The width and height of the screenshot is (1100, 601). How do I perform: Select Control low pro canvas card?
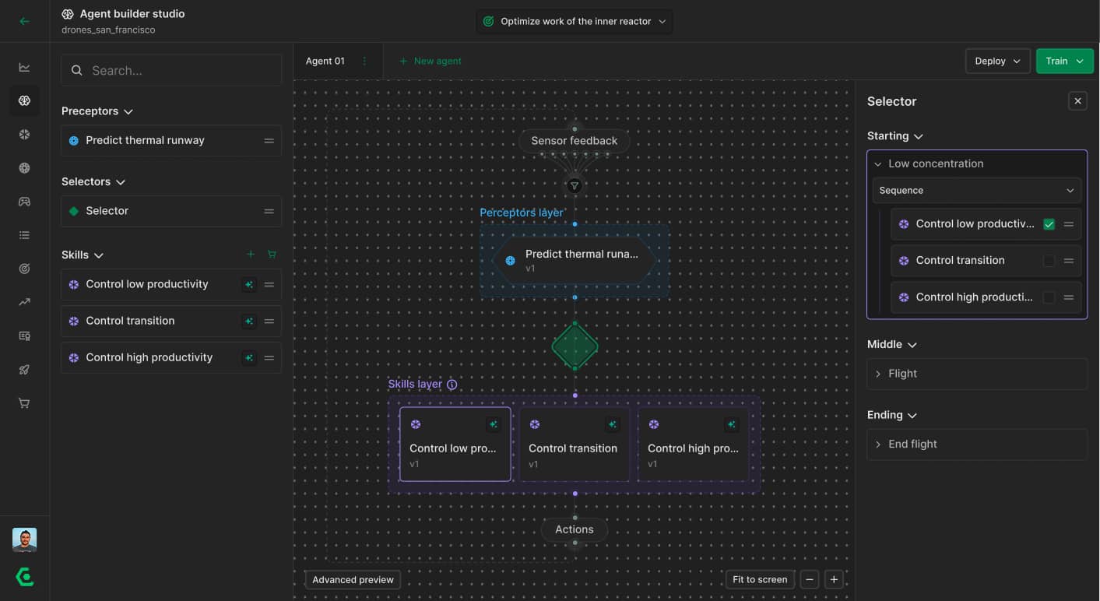[x=455, y=444]
